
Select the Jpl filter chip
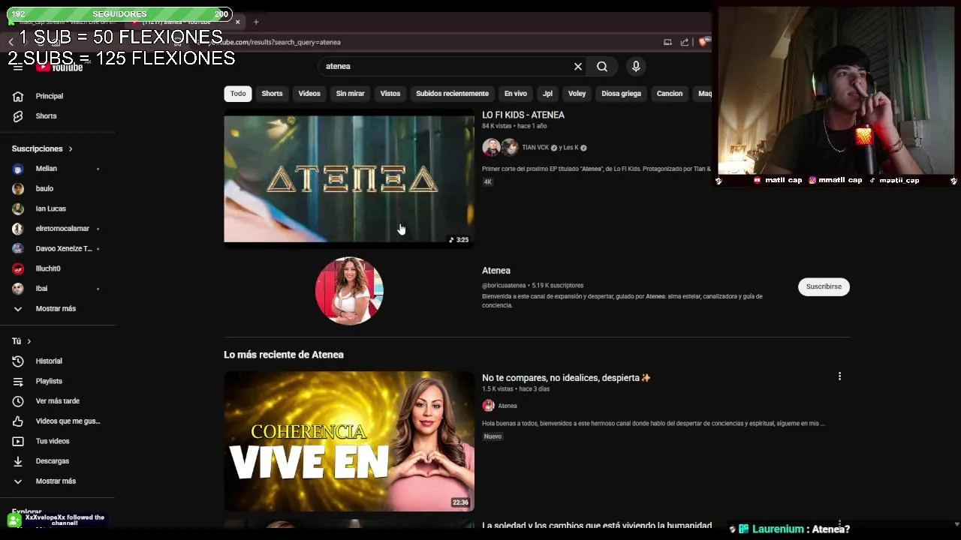coord(547,94)
